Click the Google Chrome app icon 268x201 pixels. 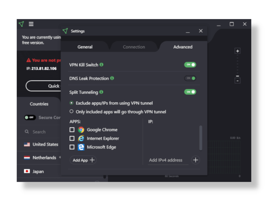[x=81, y=130]
